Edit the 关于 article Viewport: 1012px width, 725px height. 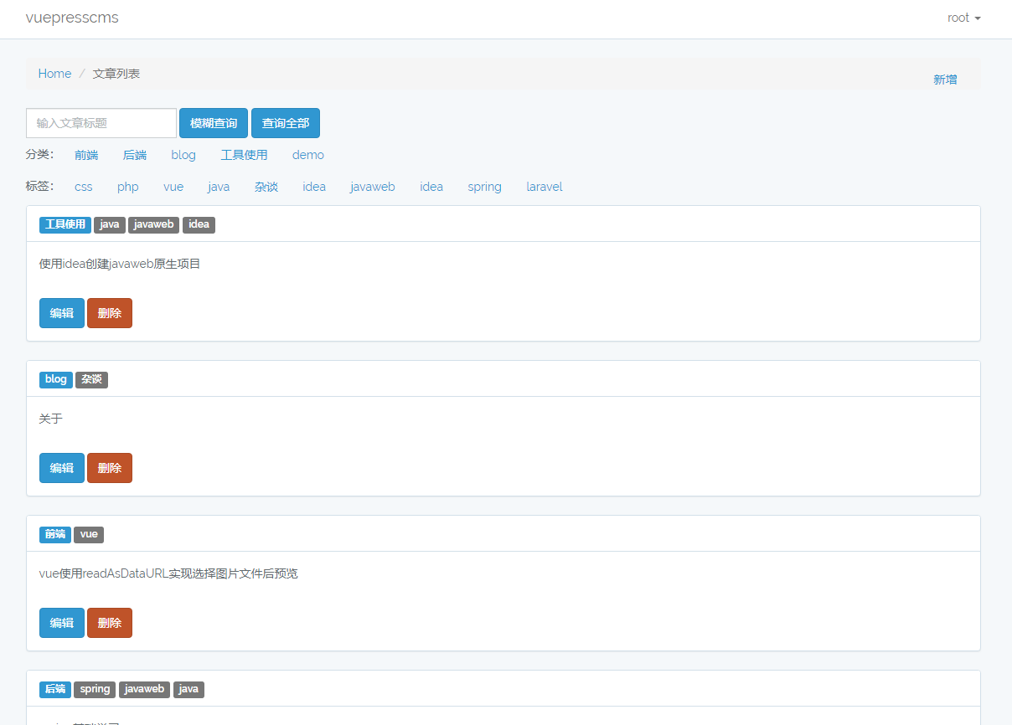(x=62, y=468)
